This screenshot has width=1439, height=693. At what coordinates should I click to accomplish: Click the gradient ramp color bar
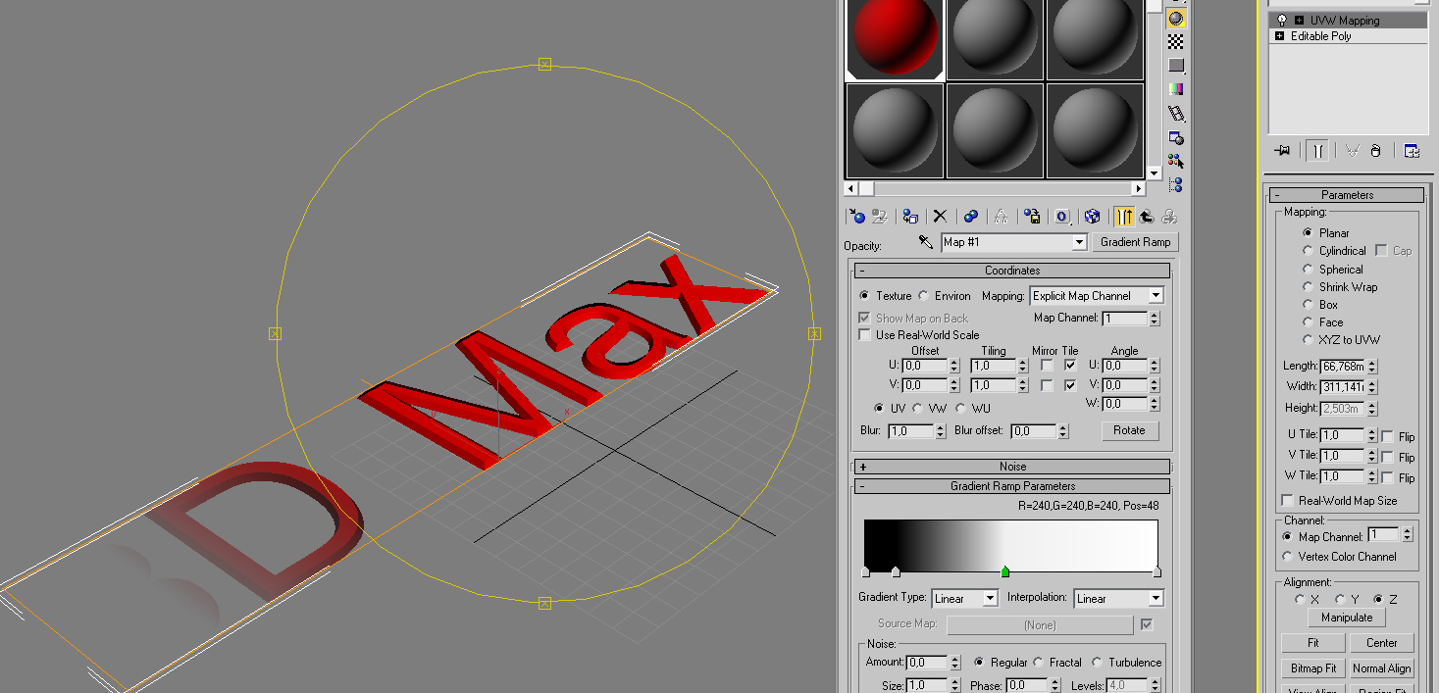[x=1010, y=545]
